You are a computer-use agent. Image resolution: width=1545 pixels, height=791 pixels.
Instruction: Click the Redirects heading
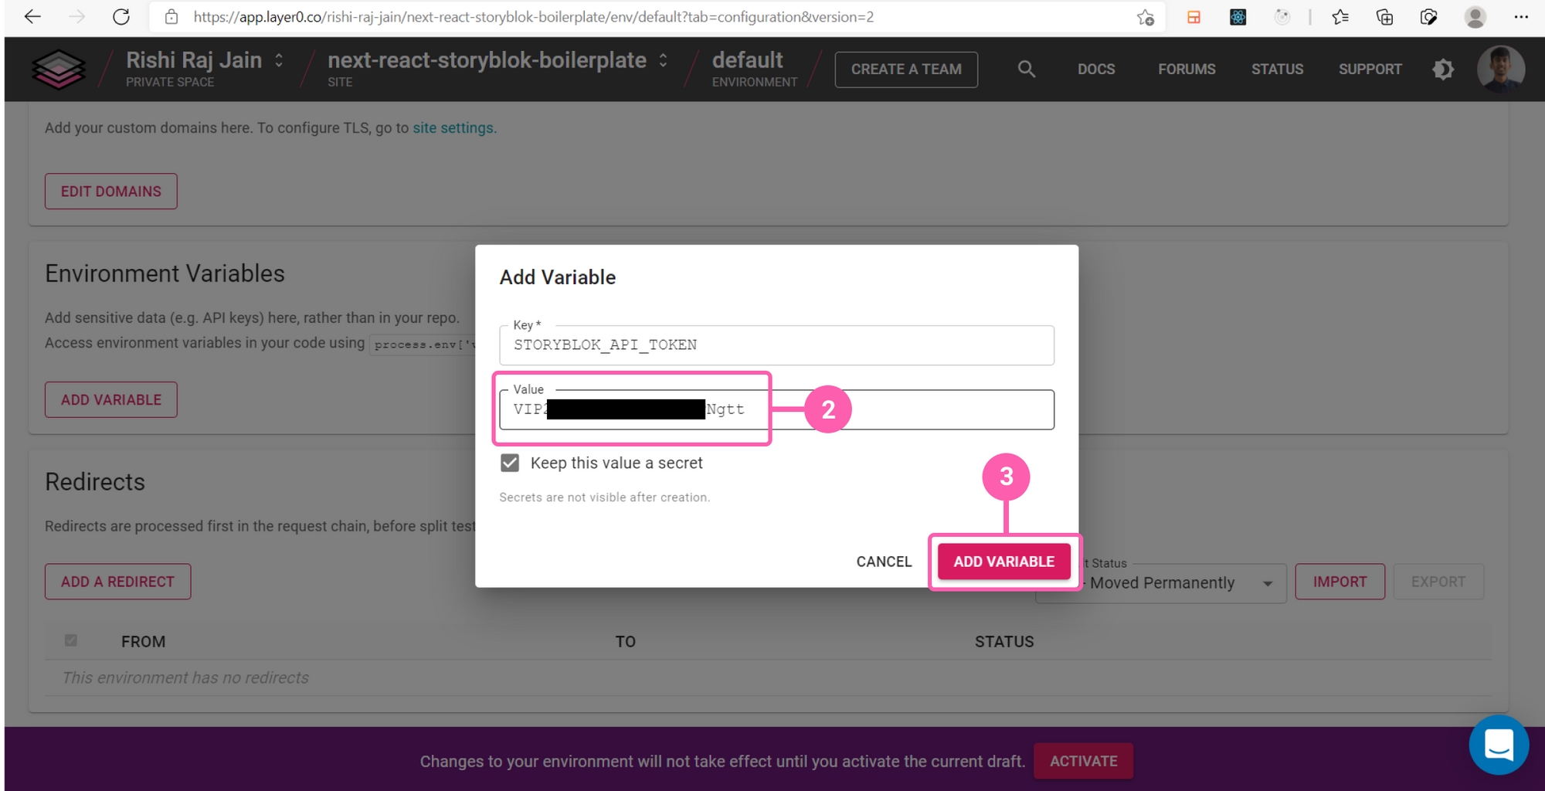pyautogui.click(x=95, y=482)
